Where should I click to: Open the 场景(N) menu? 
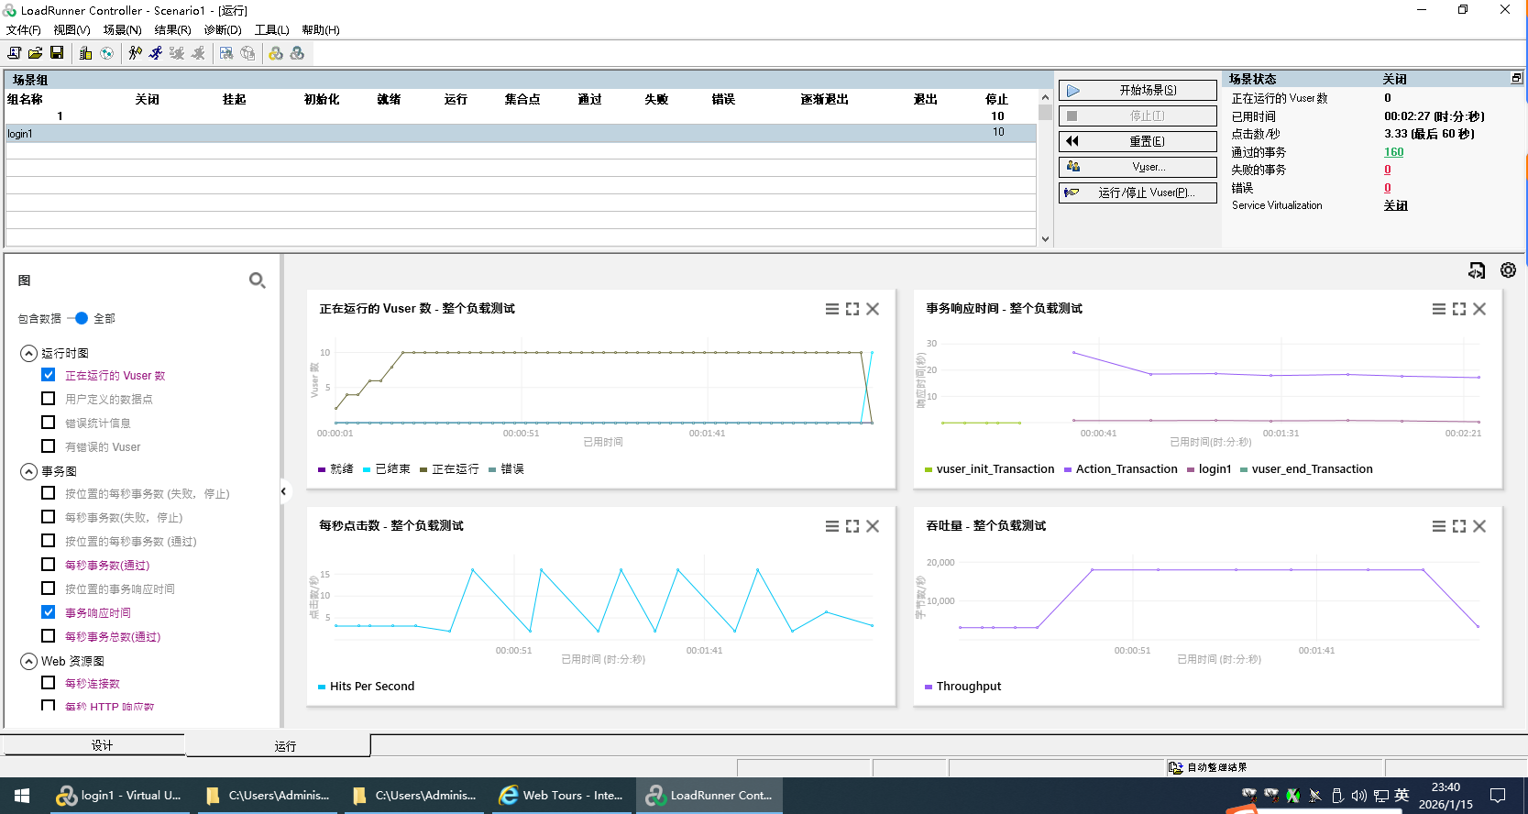122,29
